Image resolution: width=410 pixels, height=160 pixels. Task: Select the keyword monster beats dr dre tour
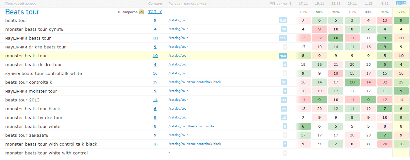(34, 64)
